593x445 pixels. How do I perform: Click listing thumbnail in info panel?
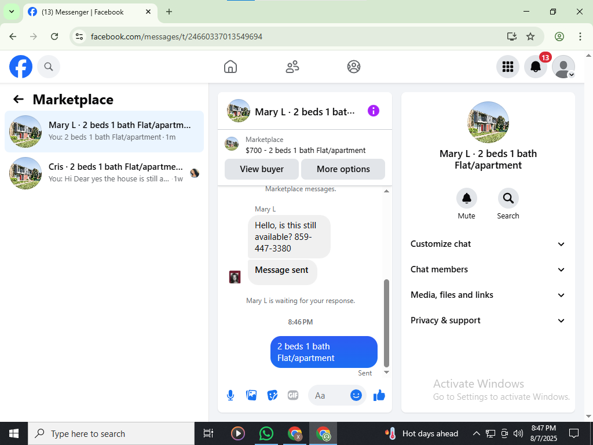pos(488,122)
